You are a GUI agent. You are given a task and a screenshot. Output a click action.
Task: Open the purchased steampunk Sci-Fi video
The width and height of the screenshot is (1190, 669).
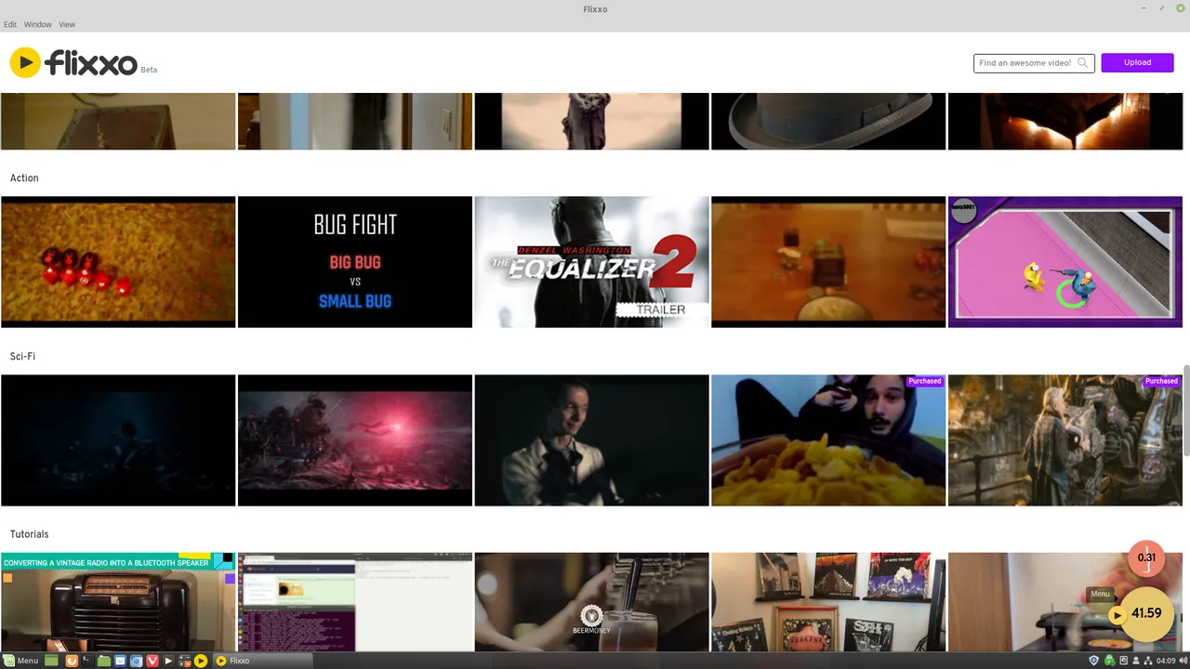tap(1065, 440)
